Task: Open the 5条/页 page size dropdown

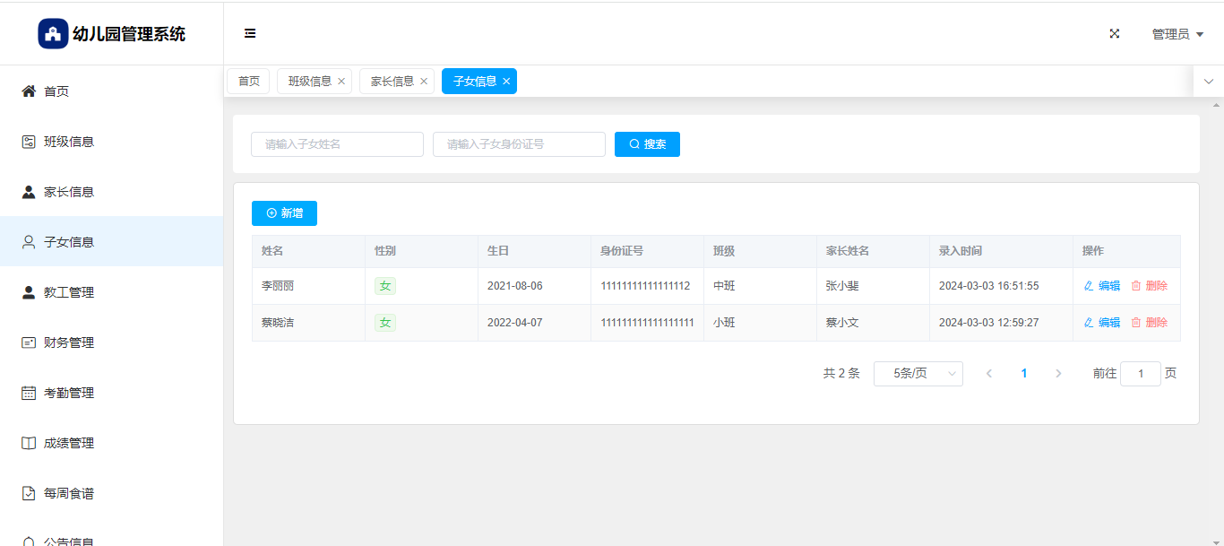Action: [918, 374]
